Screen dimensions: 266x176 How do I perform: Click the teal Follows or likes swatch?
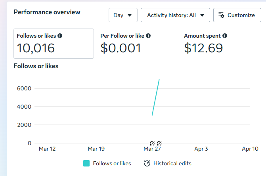[86, 163]
